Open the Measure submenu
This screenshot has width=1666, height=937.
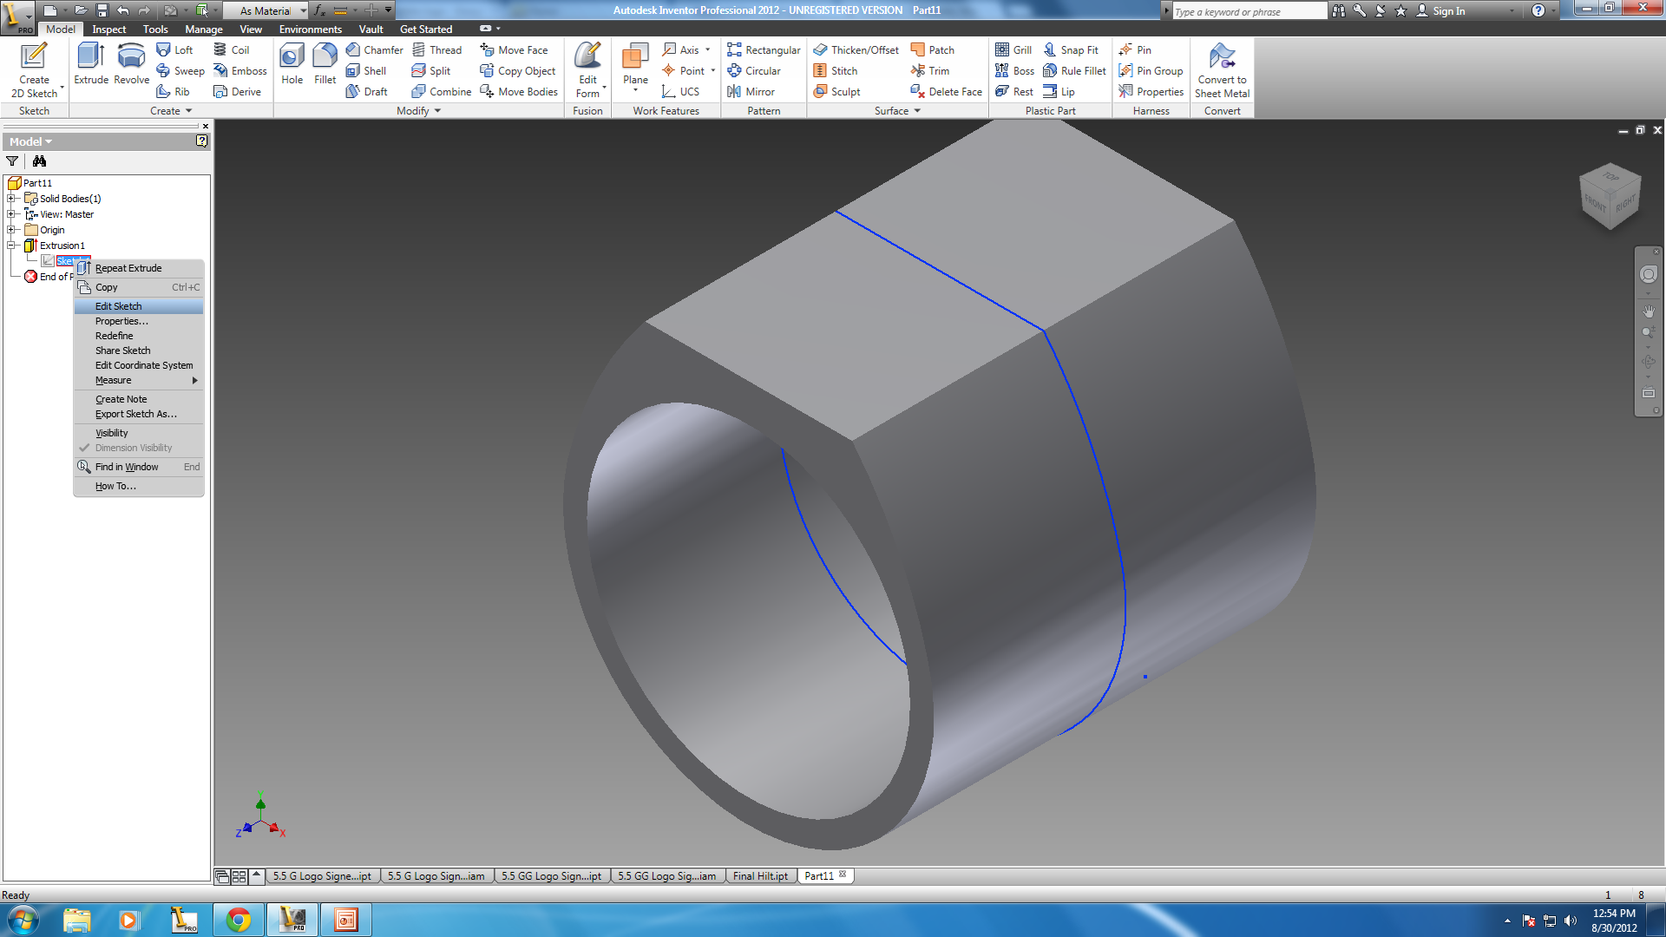tap(139, 380)
